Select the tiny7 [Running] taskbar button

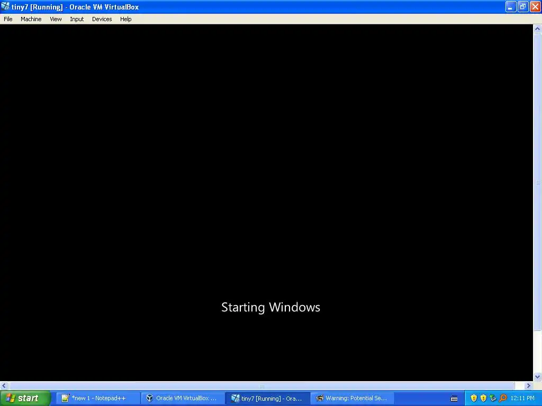[x=268, y=398]
